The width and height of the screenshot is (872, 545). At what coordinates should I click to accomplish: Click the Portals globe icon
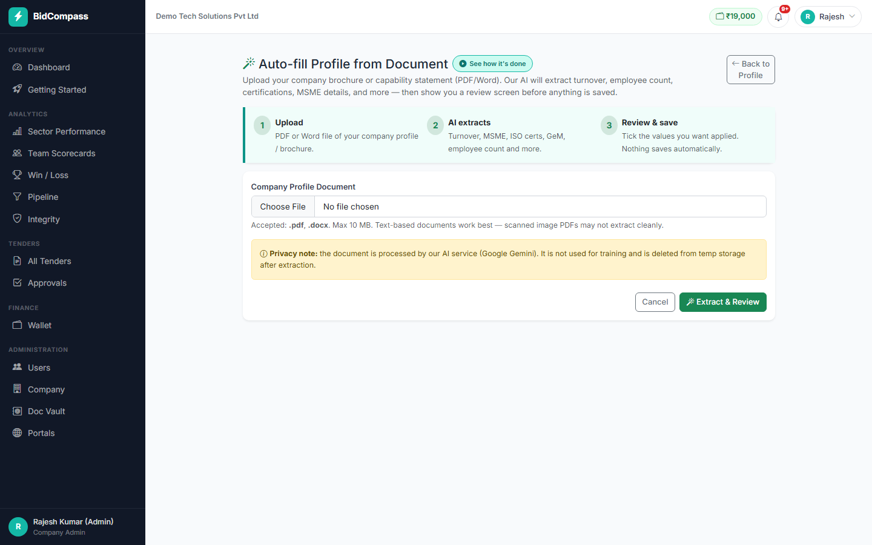[17, 433]
